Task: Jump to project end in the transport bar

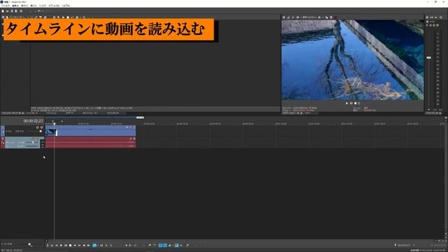Action: (79, 246)
